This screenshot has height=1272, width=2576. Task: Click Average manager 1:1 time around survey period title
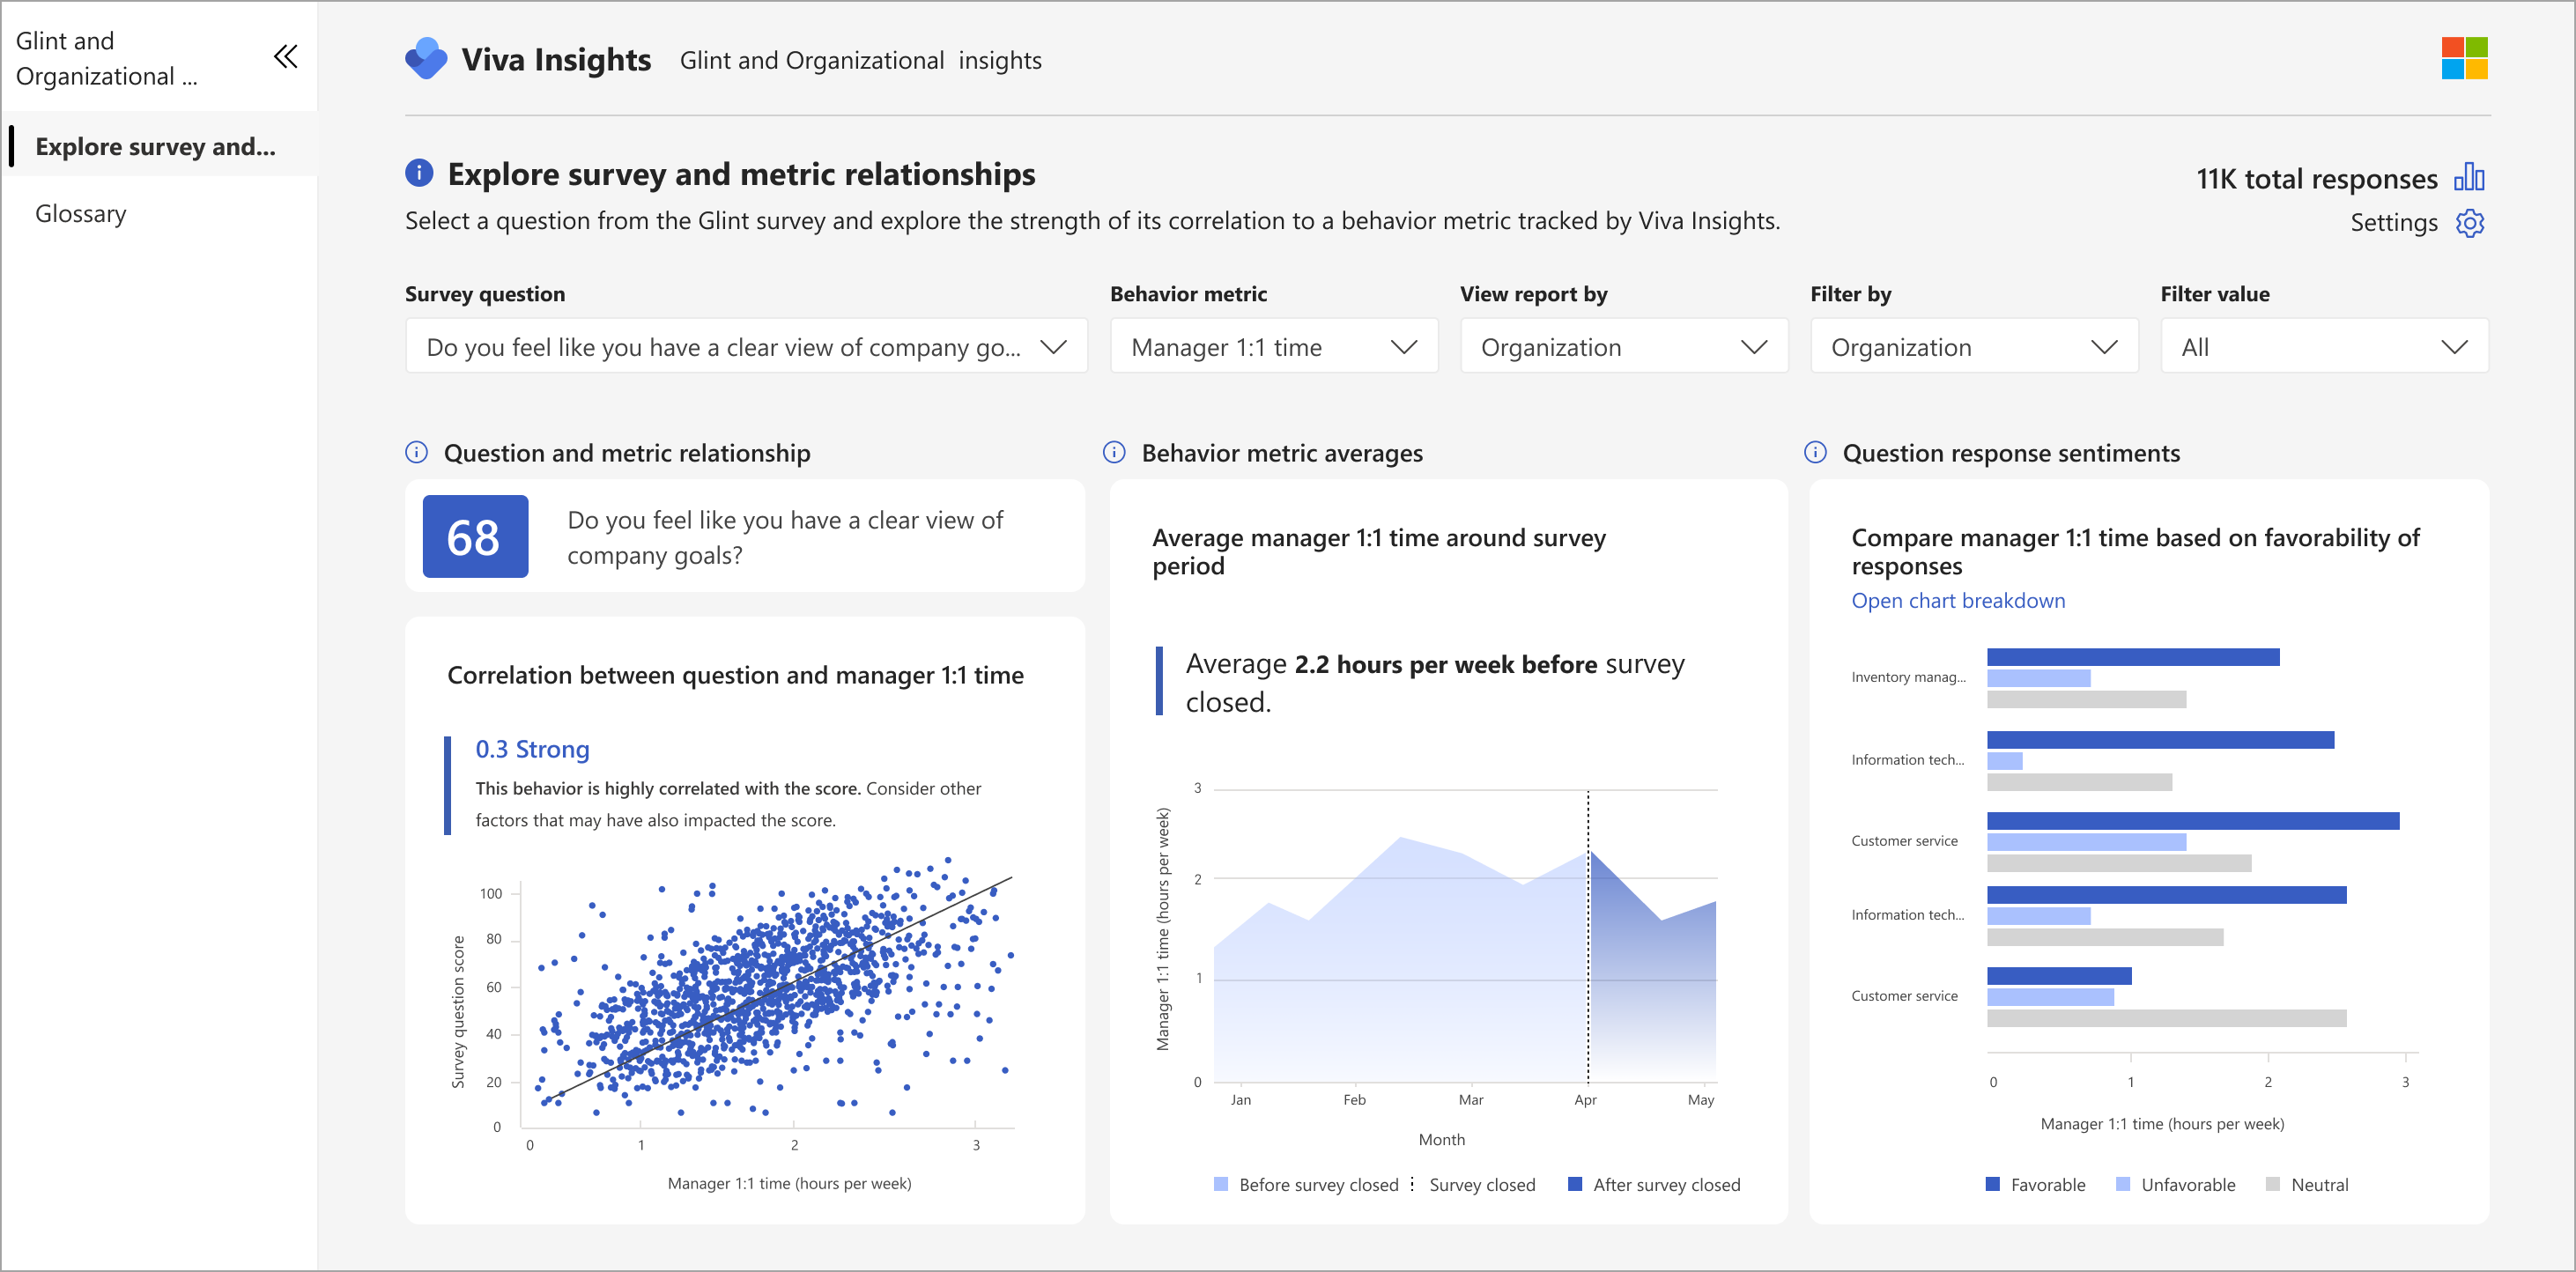coord(1379,551)
